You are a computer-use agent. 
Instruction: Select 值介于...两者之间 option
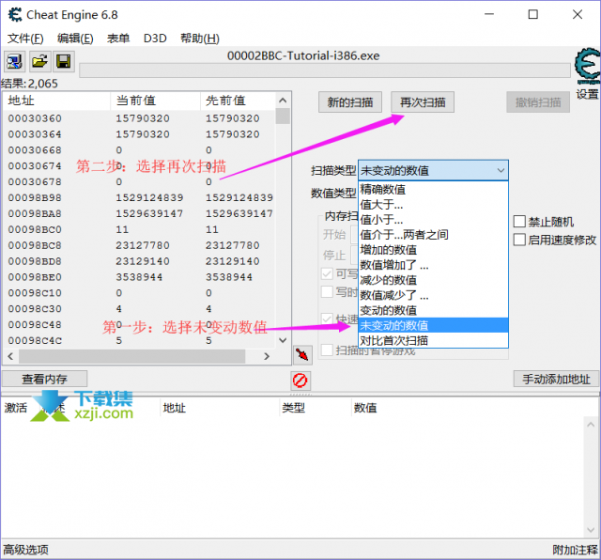point(433,234)
